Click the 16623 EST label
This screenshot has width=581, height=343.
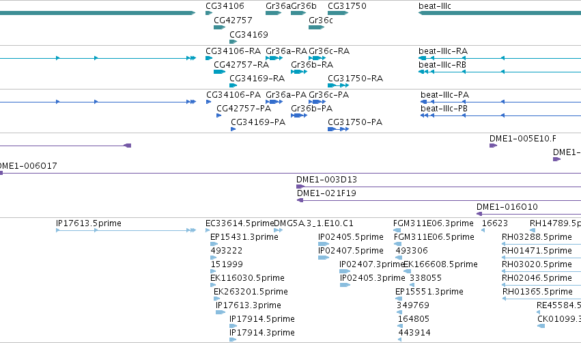(495, 223)
